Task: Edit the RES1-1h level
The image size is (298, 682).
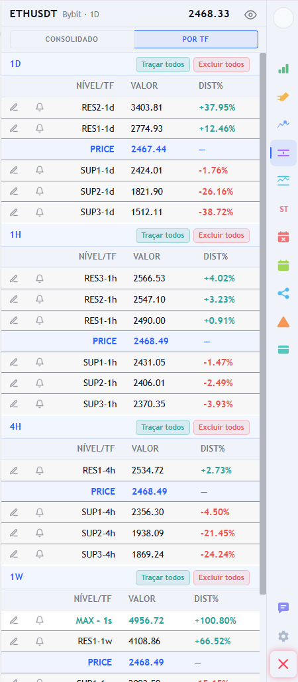Action: tap(14, 320)
